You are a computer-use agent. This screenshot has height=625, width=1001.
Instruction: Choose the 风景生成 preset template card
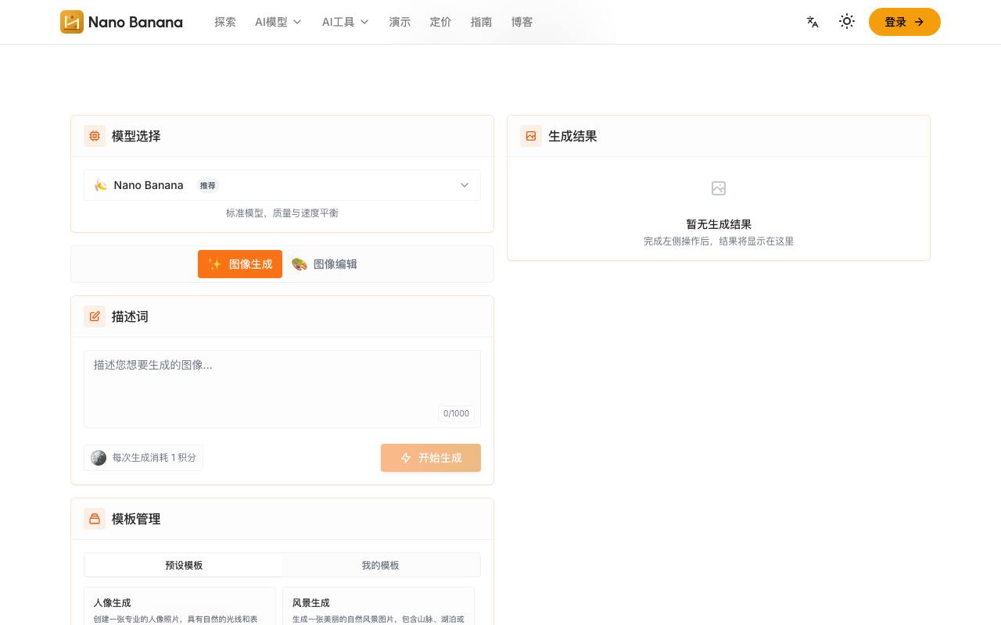[x=379, y=606]
